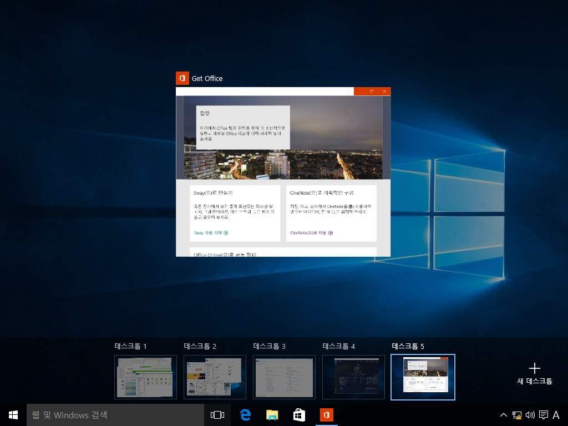Open the network status tray icon
Image resolution: width=568 pixels, height=426 pixels.
point(517,415)
